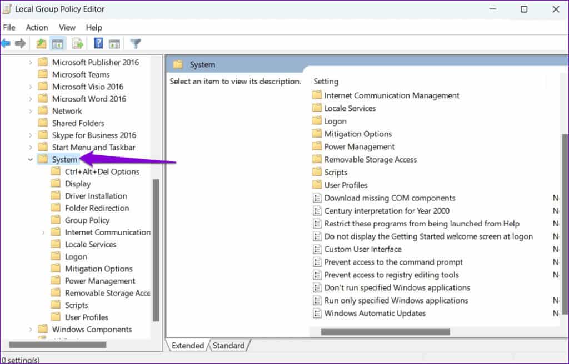Click the Windows Automatic Updates policy icon
The width and height of the screenshot is (569, 364).
(317, 314)
